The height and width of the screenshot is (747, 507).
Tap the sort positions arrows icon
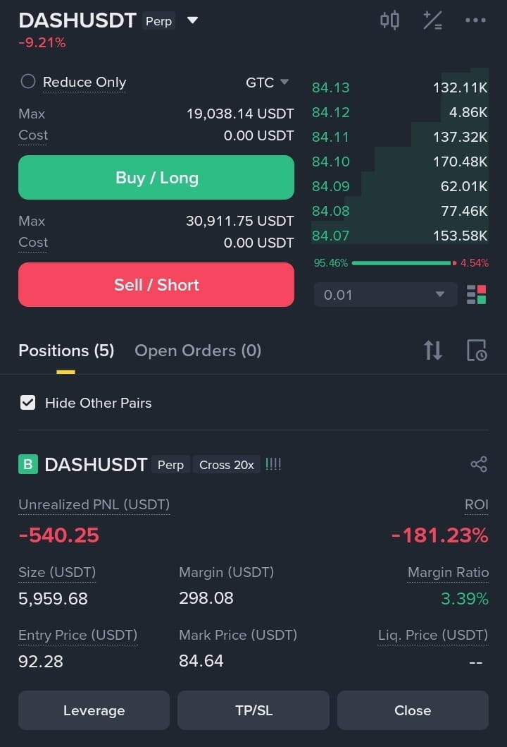coord(433,350)
